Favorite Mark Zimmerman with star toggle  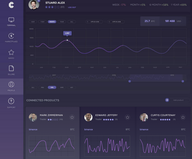pos(72,117)
